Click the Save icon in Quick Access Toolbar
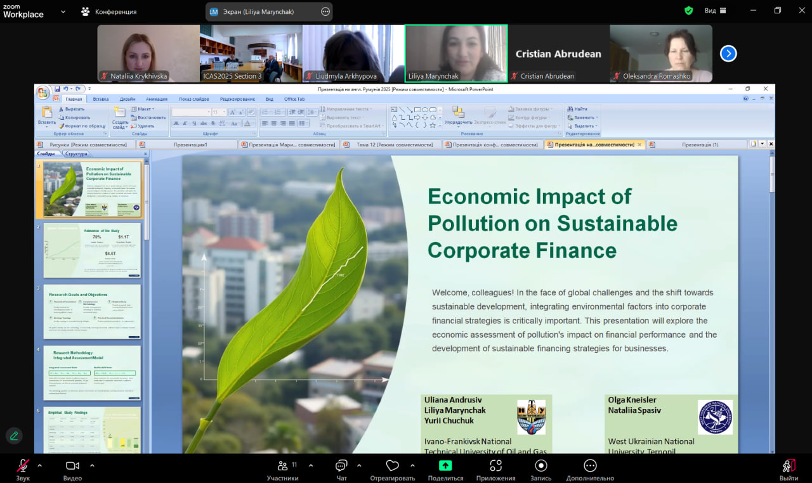812x483 pixels. [57, 89]
